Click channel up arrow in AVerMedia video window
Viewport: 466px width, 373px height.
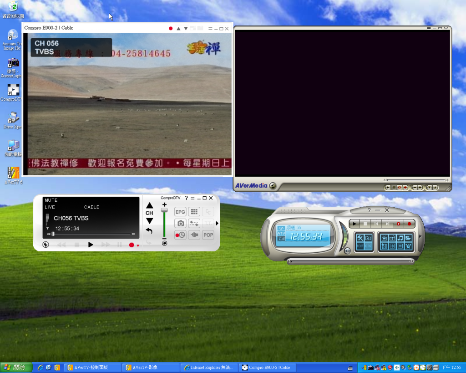click(435, 187)
